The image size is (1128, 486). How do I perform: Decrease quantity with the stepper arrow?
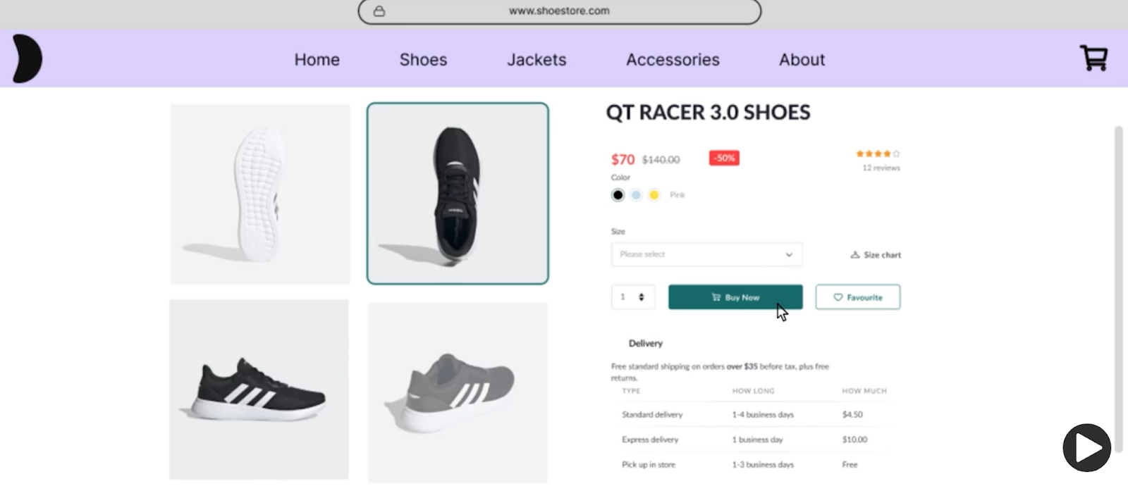[x=641, y=300]
